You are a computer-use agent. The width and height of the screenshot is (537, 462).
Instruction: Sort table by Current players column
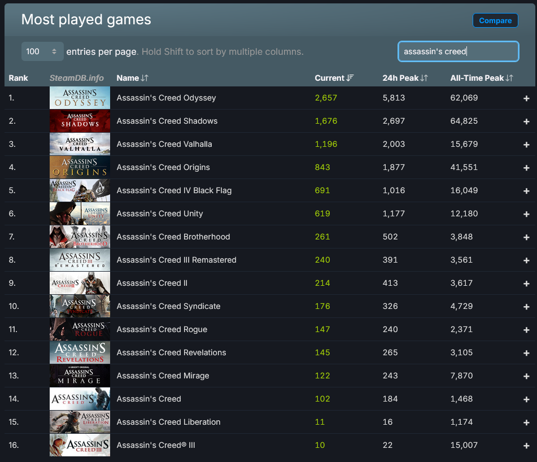[x=334, y=78]
